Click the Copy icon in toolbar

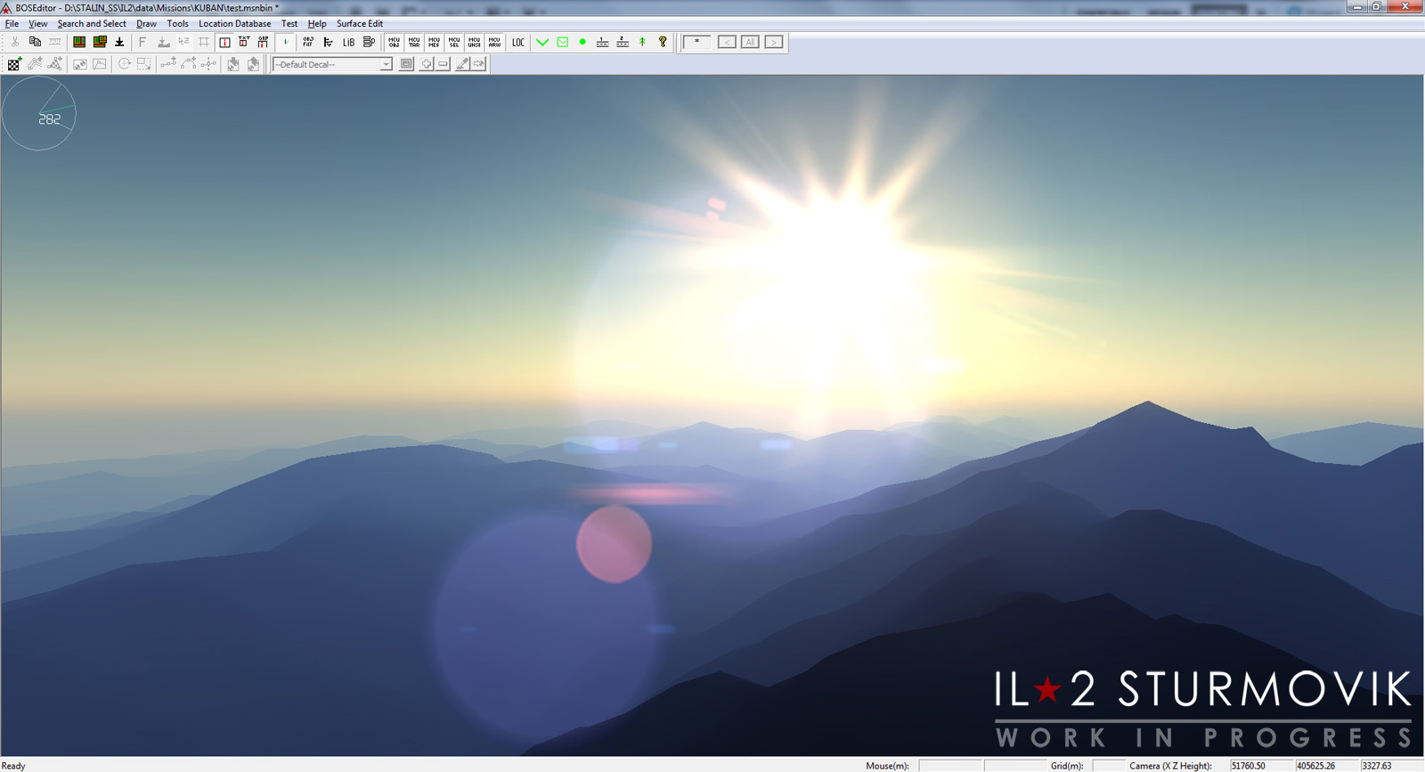click(35, 42)
